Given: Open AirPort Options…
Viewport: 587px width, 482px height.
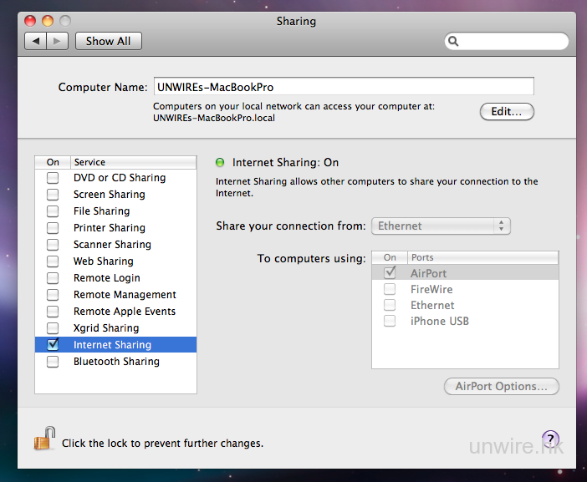Looking at the screenshot, I should (x=502, y=387).
